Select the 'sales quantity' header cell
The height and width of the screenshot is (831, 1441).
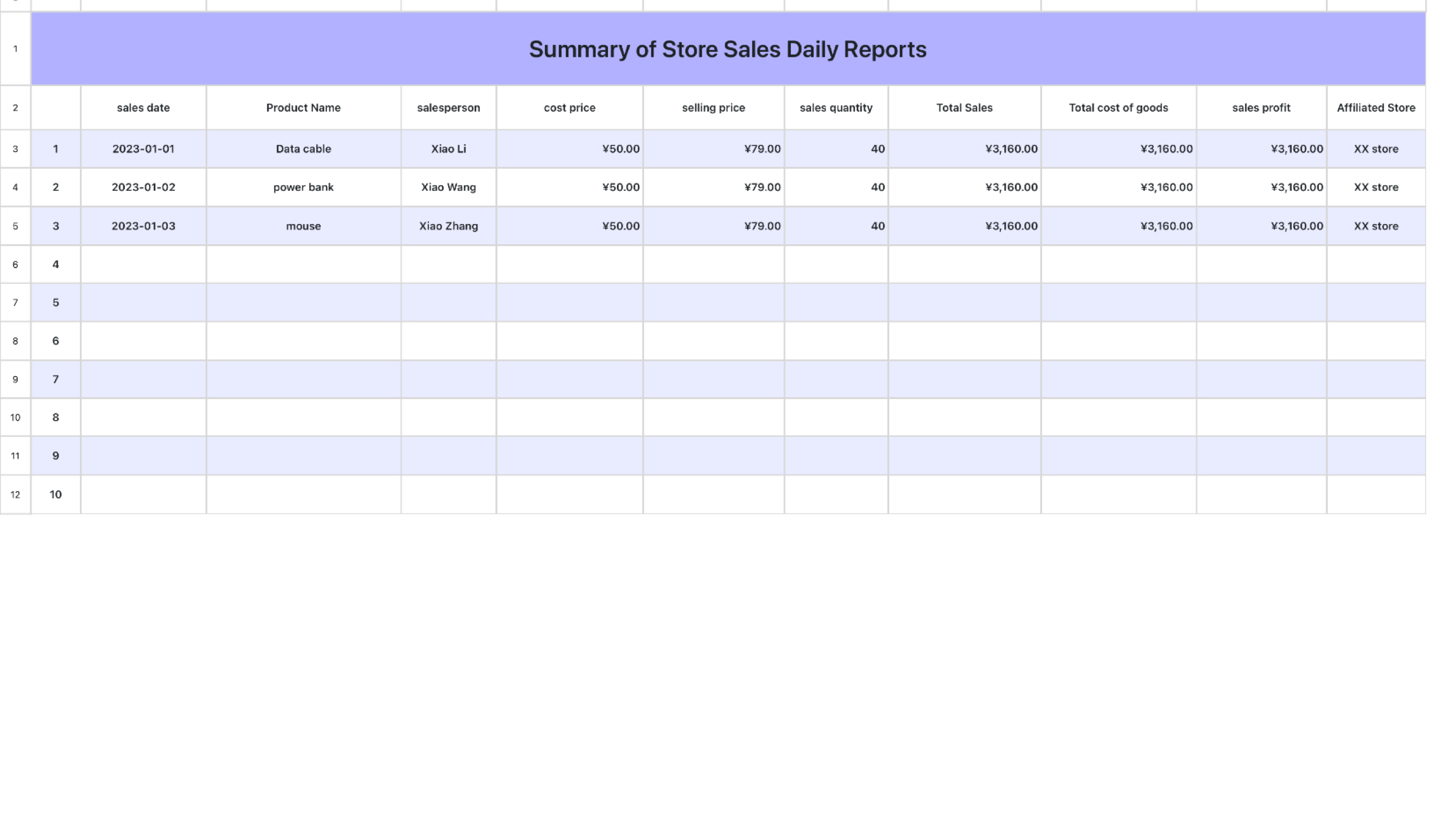[x=836, y=108]
